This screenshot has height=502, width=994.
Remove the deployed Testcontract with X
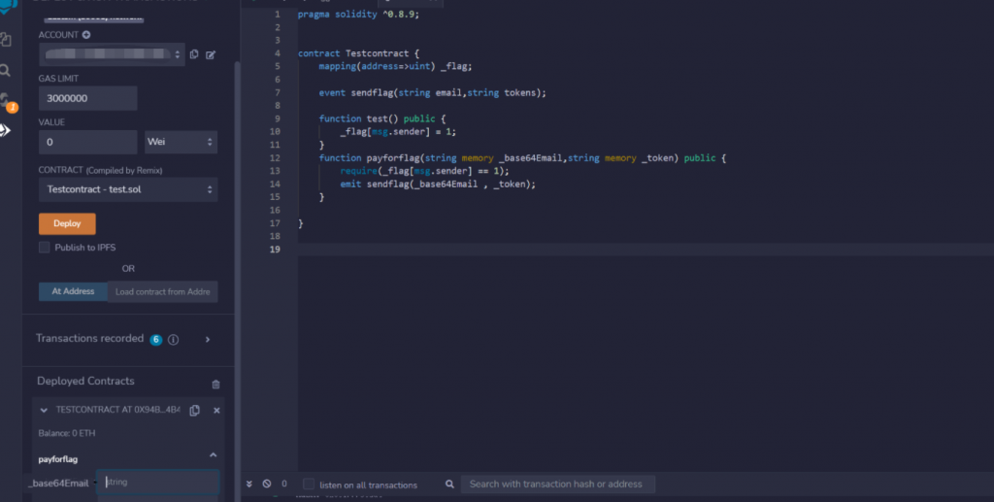(216, 411)
